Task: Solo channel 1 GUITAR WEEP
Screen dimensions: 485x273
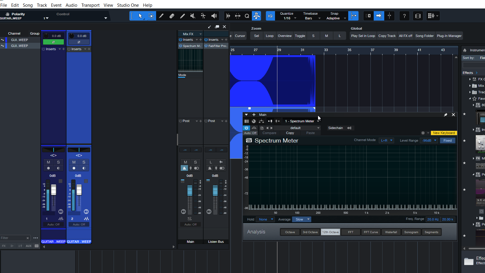Action: click(58, 162)
